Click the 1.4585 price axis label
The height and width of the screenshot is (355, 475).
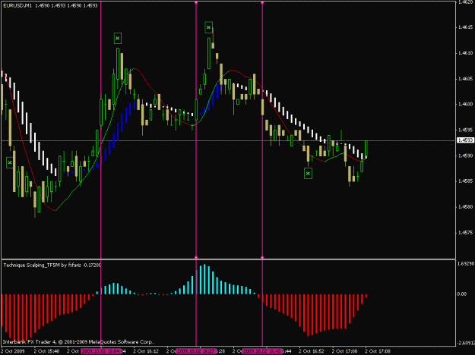coord(465,181)
